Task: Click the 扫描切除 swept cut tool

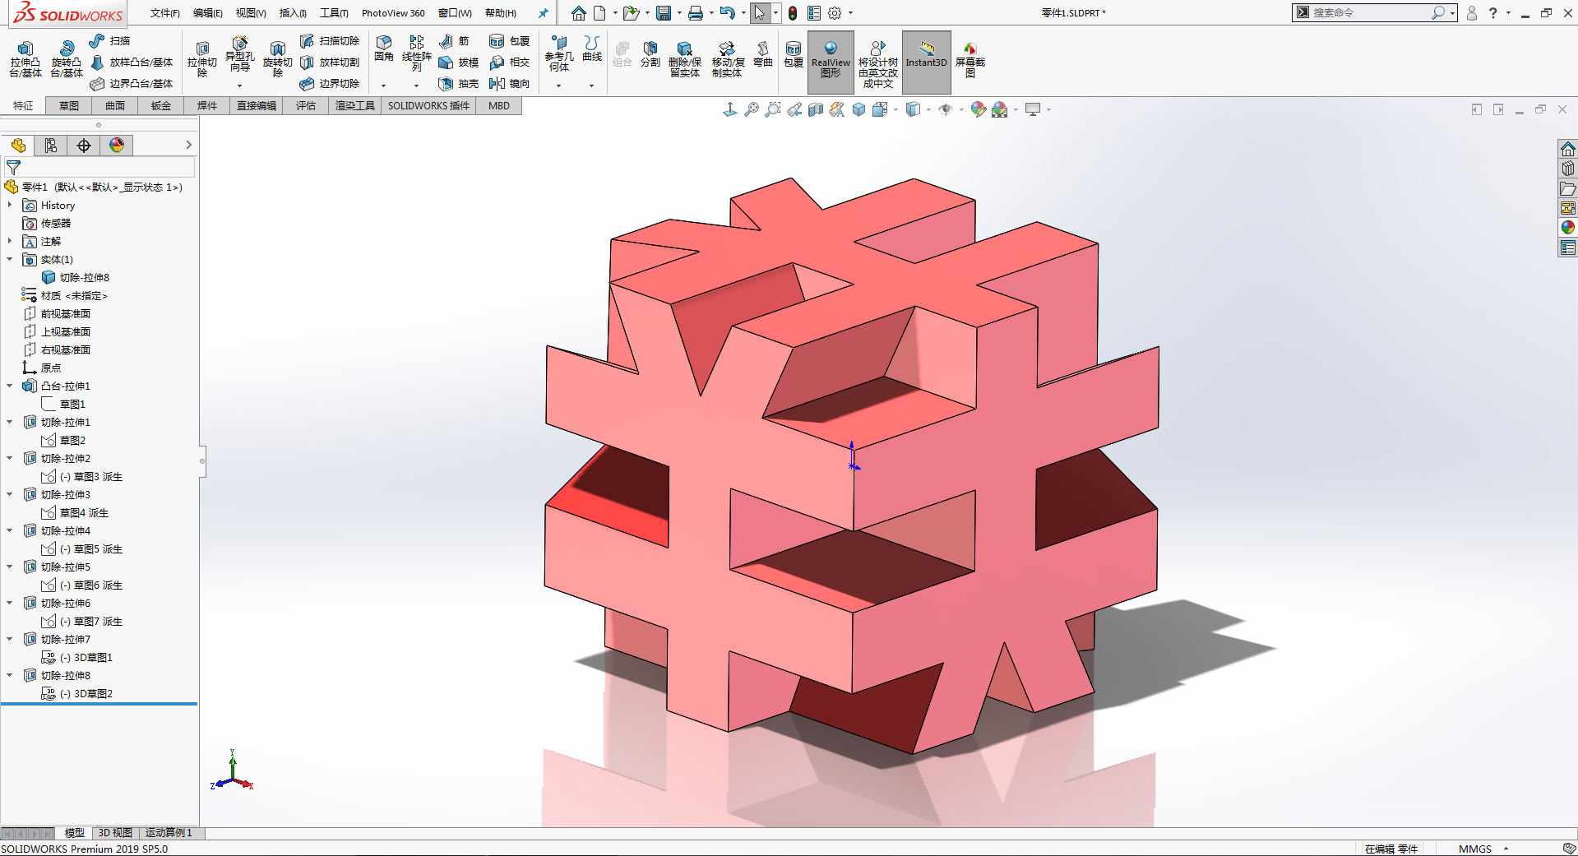Action: [x=330, y=41]
